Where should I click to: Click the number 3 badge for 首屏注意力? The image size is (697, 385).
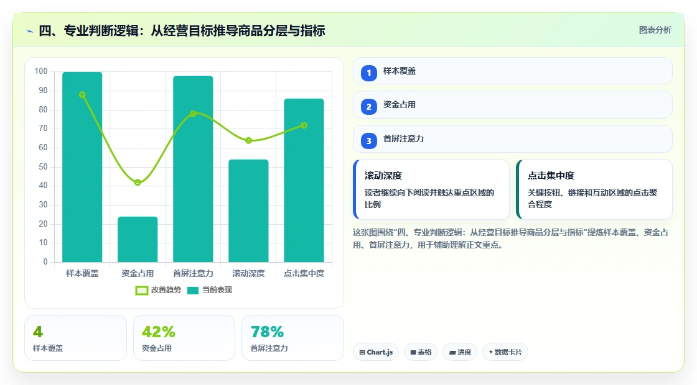[x=368, y=141]
